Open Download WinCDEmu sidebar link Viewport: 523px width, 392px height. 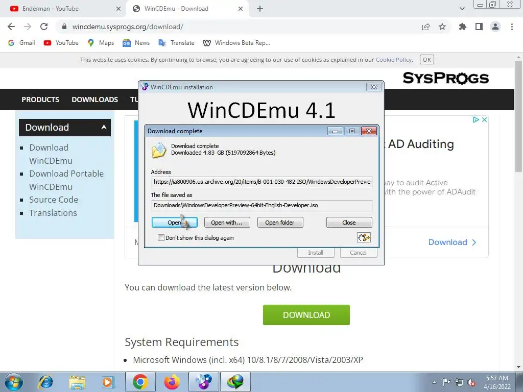[51, 154]
